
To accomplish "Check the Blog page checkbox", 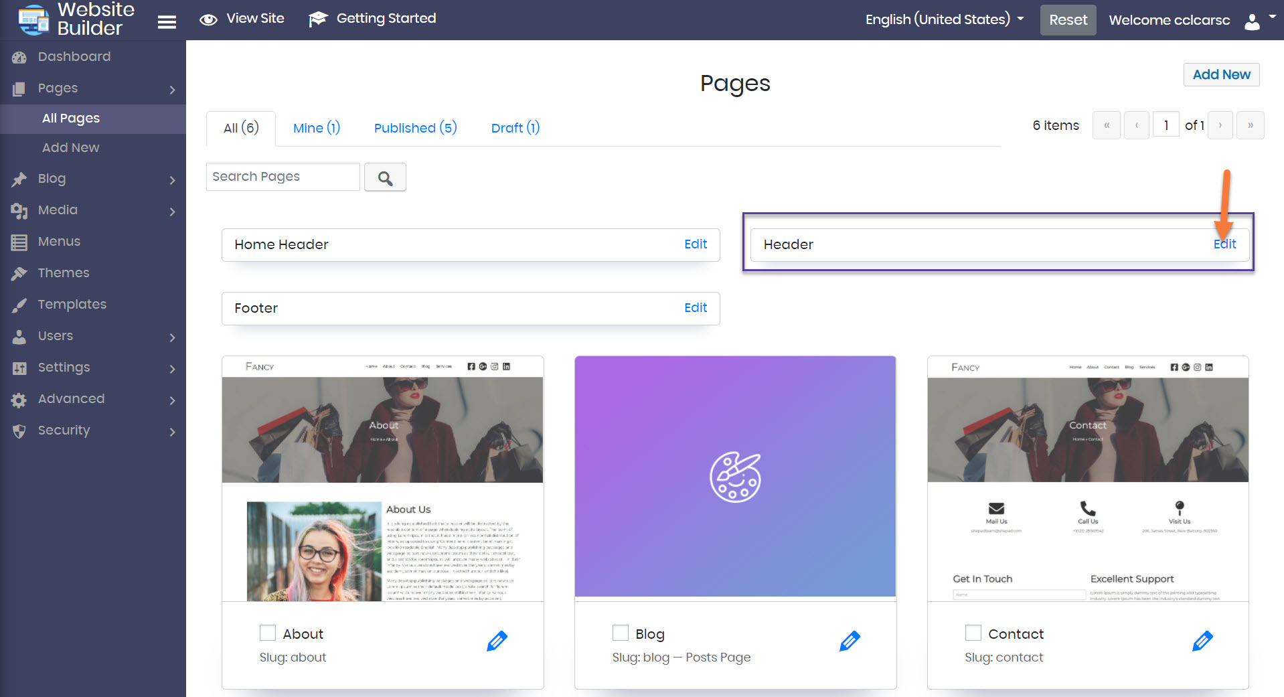I will 621,633.
